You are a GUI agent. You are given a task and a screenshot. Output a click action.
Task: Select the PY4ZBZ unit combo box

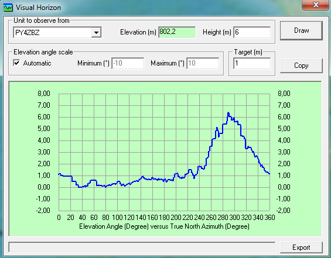coord(57,32)
